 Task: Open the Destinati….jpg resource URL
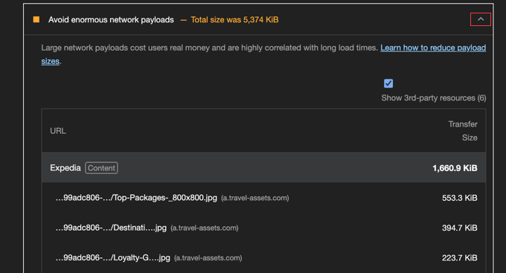point(111,228)
